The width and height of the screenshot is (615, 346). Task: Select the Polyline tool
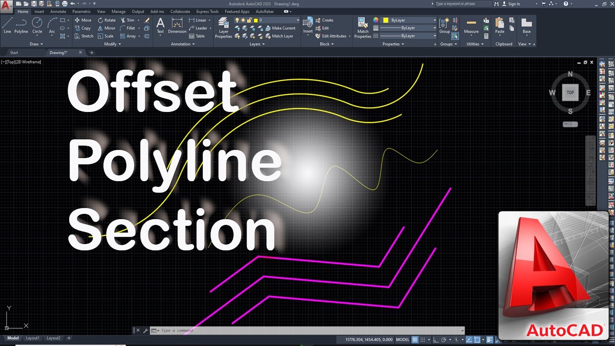tap(21, 25)
